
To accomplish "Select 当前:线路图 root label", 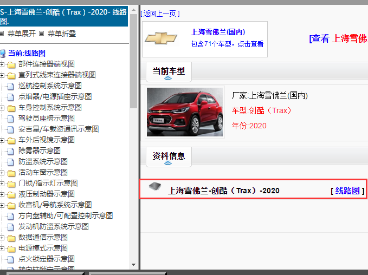I will 27,53.
